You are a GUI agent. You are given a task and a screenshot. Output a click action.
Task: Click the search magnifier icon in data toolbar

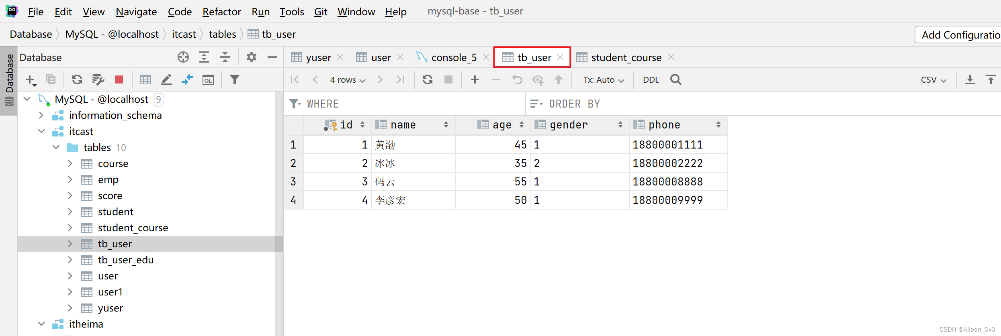pos(676,79)
